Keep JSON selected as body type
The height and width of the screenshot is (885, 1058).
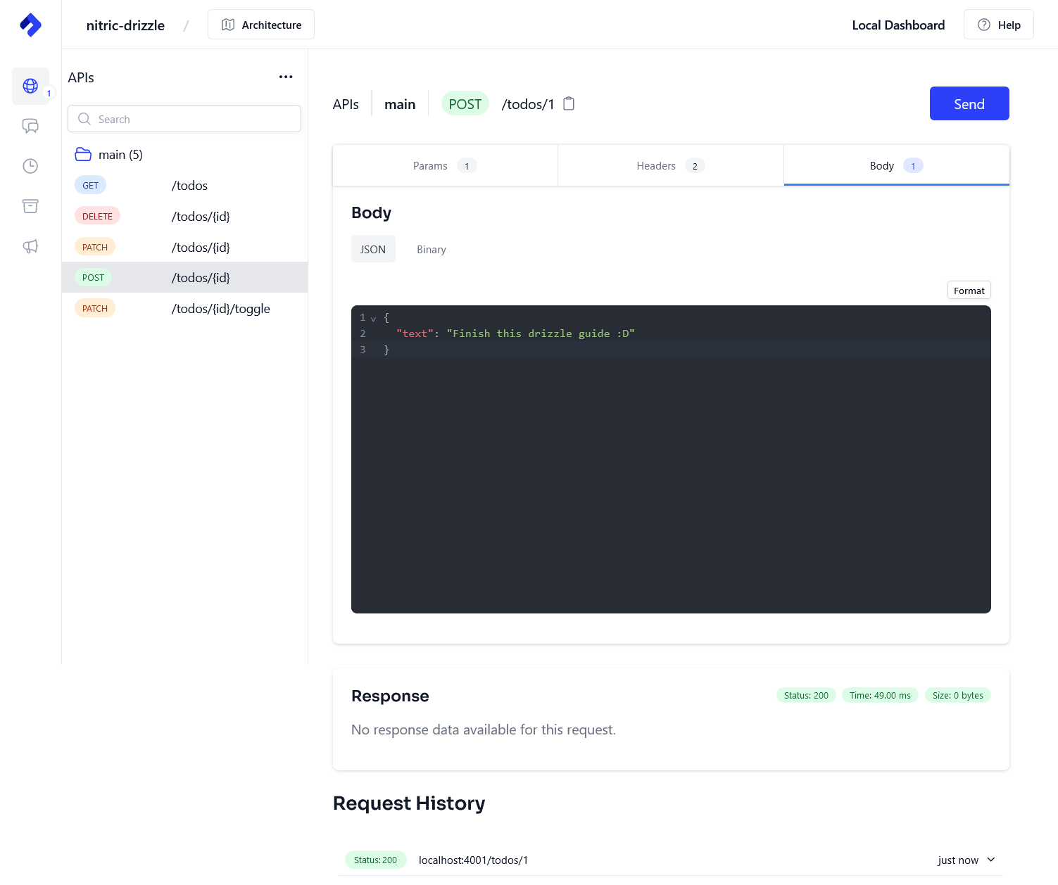click(373, 248)
